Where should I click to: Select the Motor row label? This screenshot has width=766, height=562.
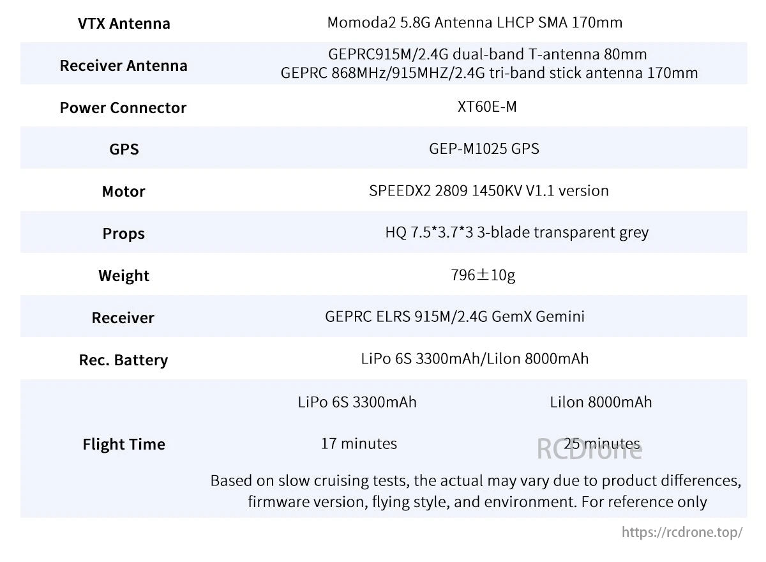pos(123,192)
